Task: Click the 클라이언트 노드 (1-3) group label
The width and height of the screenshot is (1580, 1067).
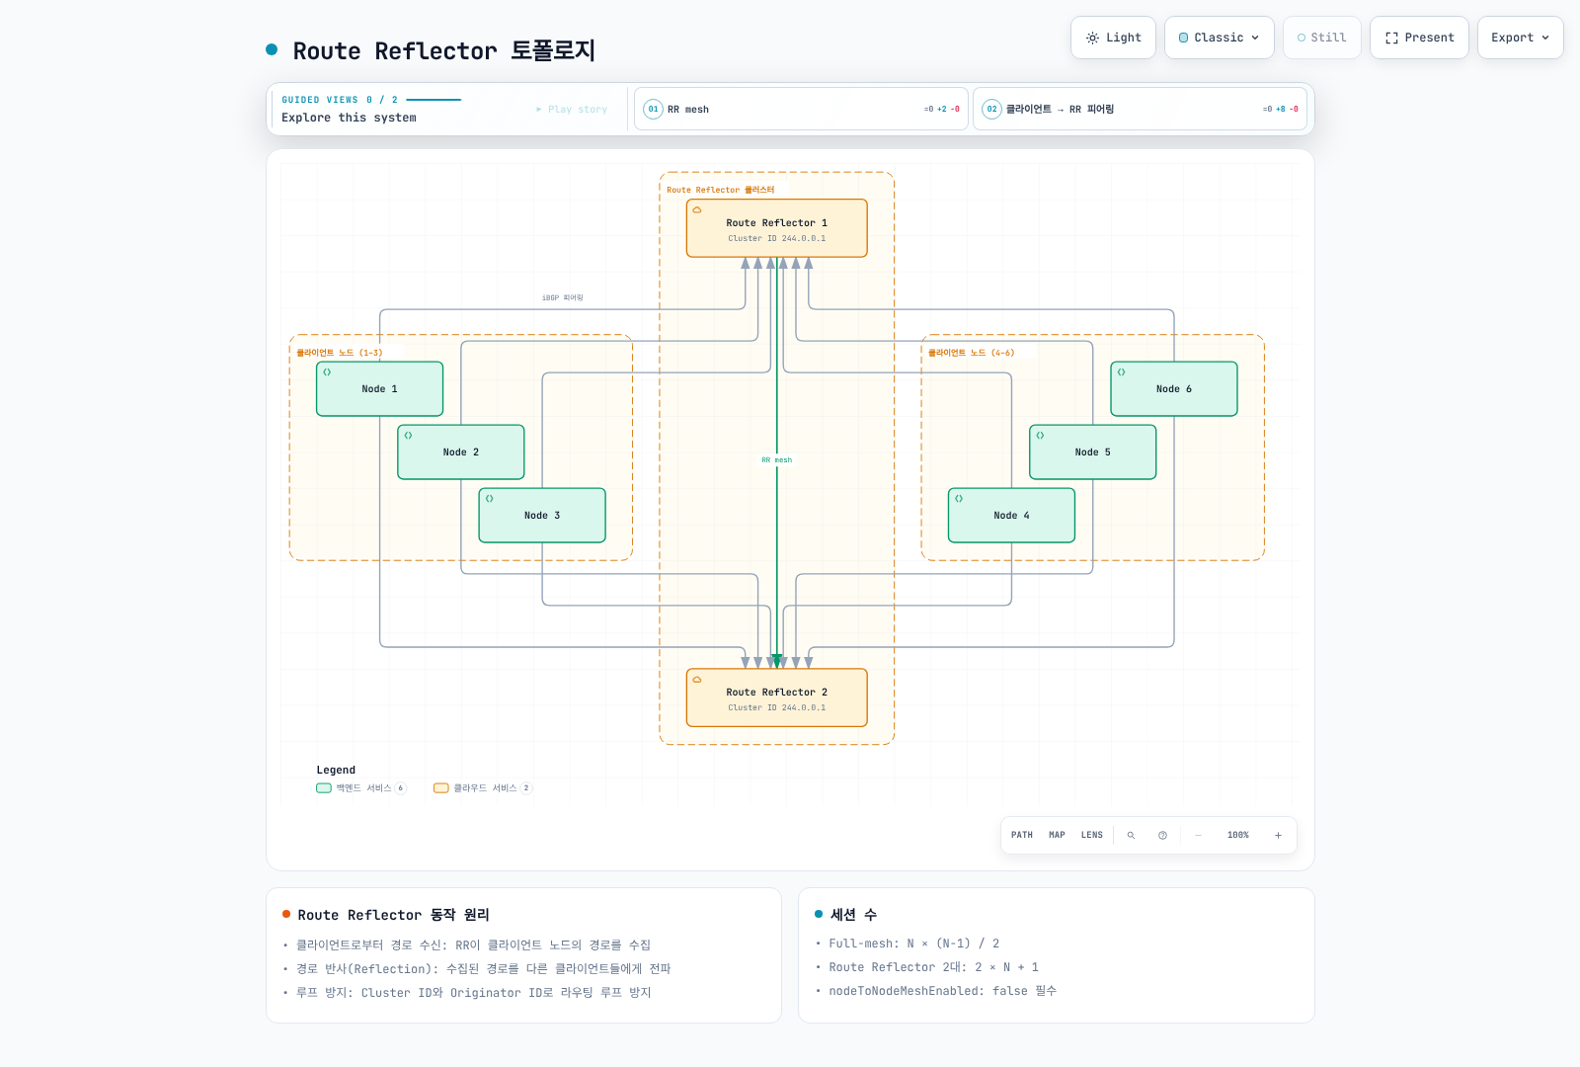Action: [340, 353]
